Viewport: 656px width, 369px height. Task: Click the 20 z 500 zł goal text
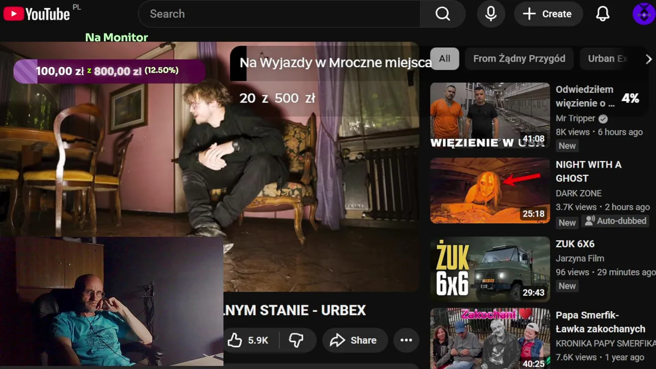pos(277,98)
